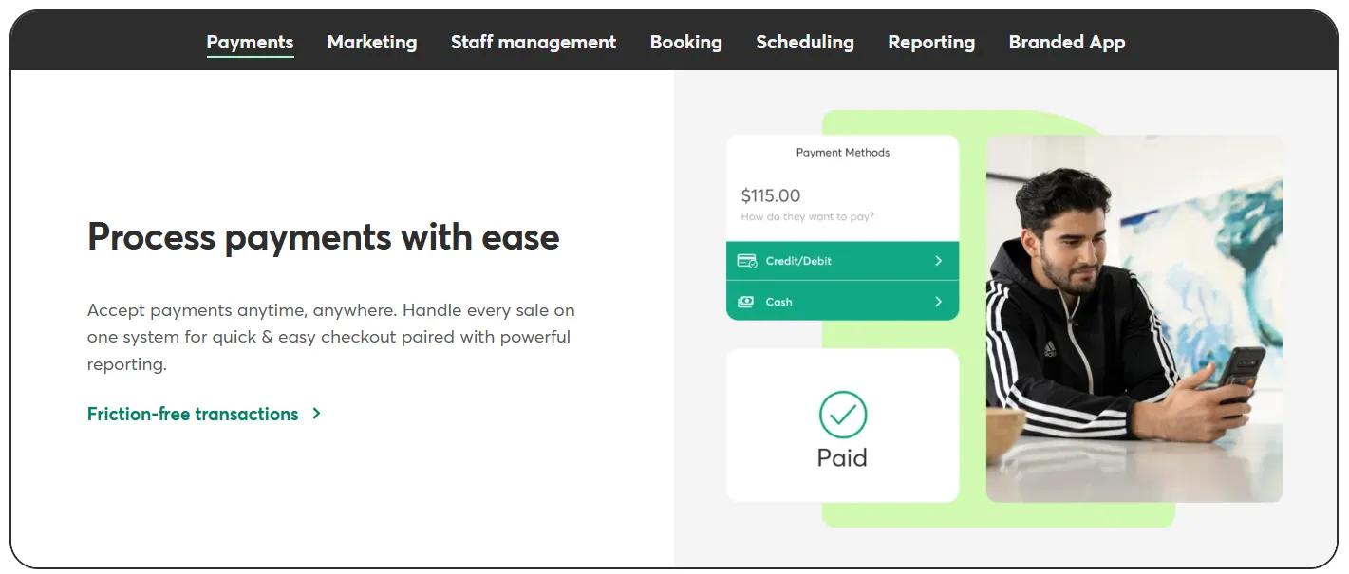The height and width of the screenshot is (574, 1349).
Task: Click the Process payments with ease heading
Action: coord(323,236)
